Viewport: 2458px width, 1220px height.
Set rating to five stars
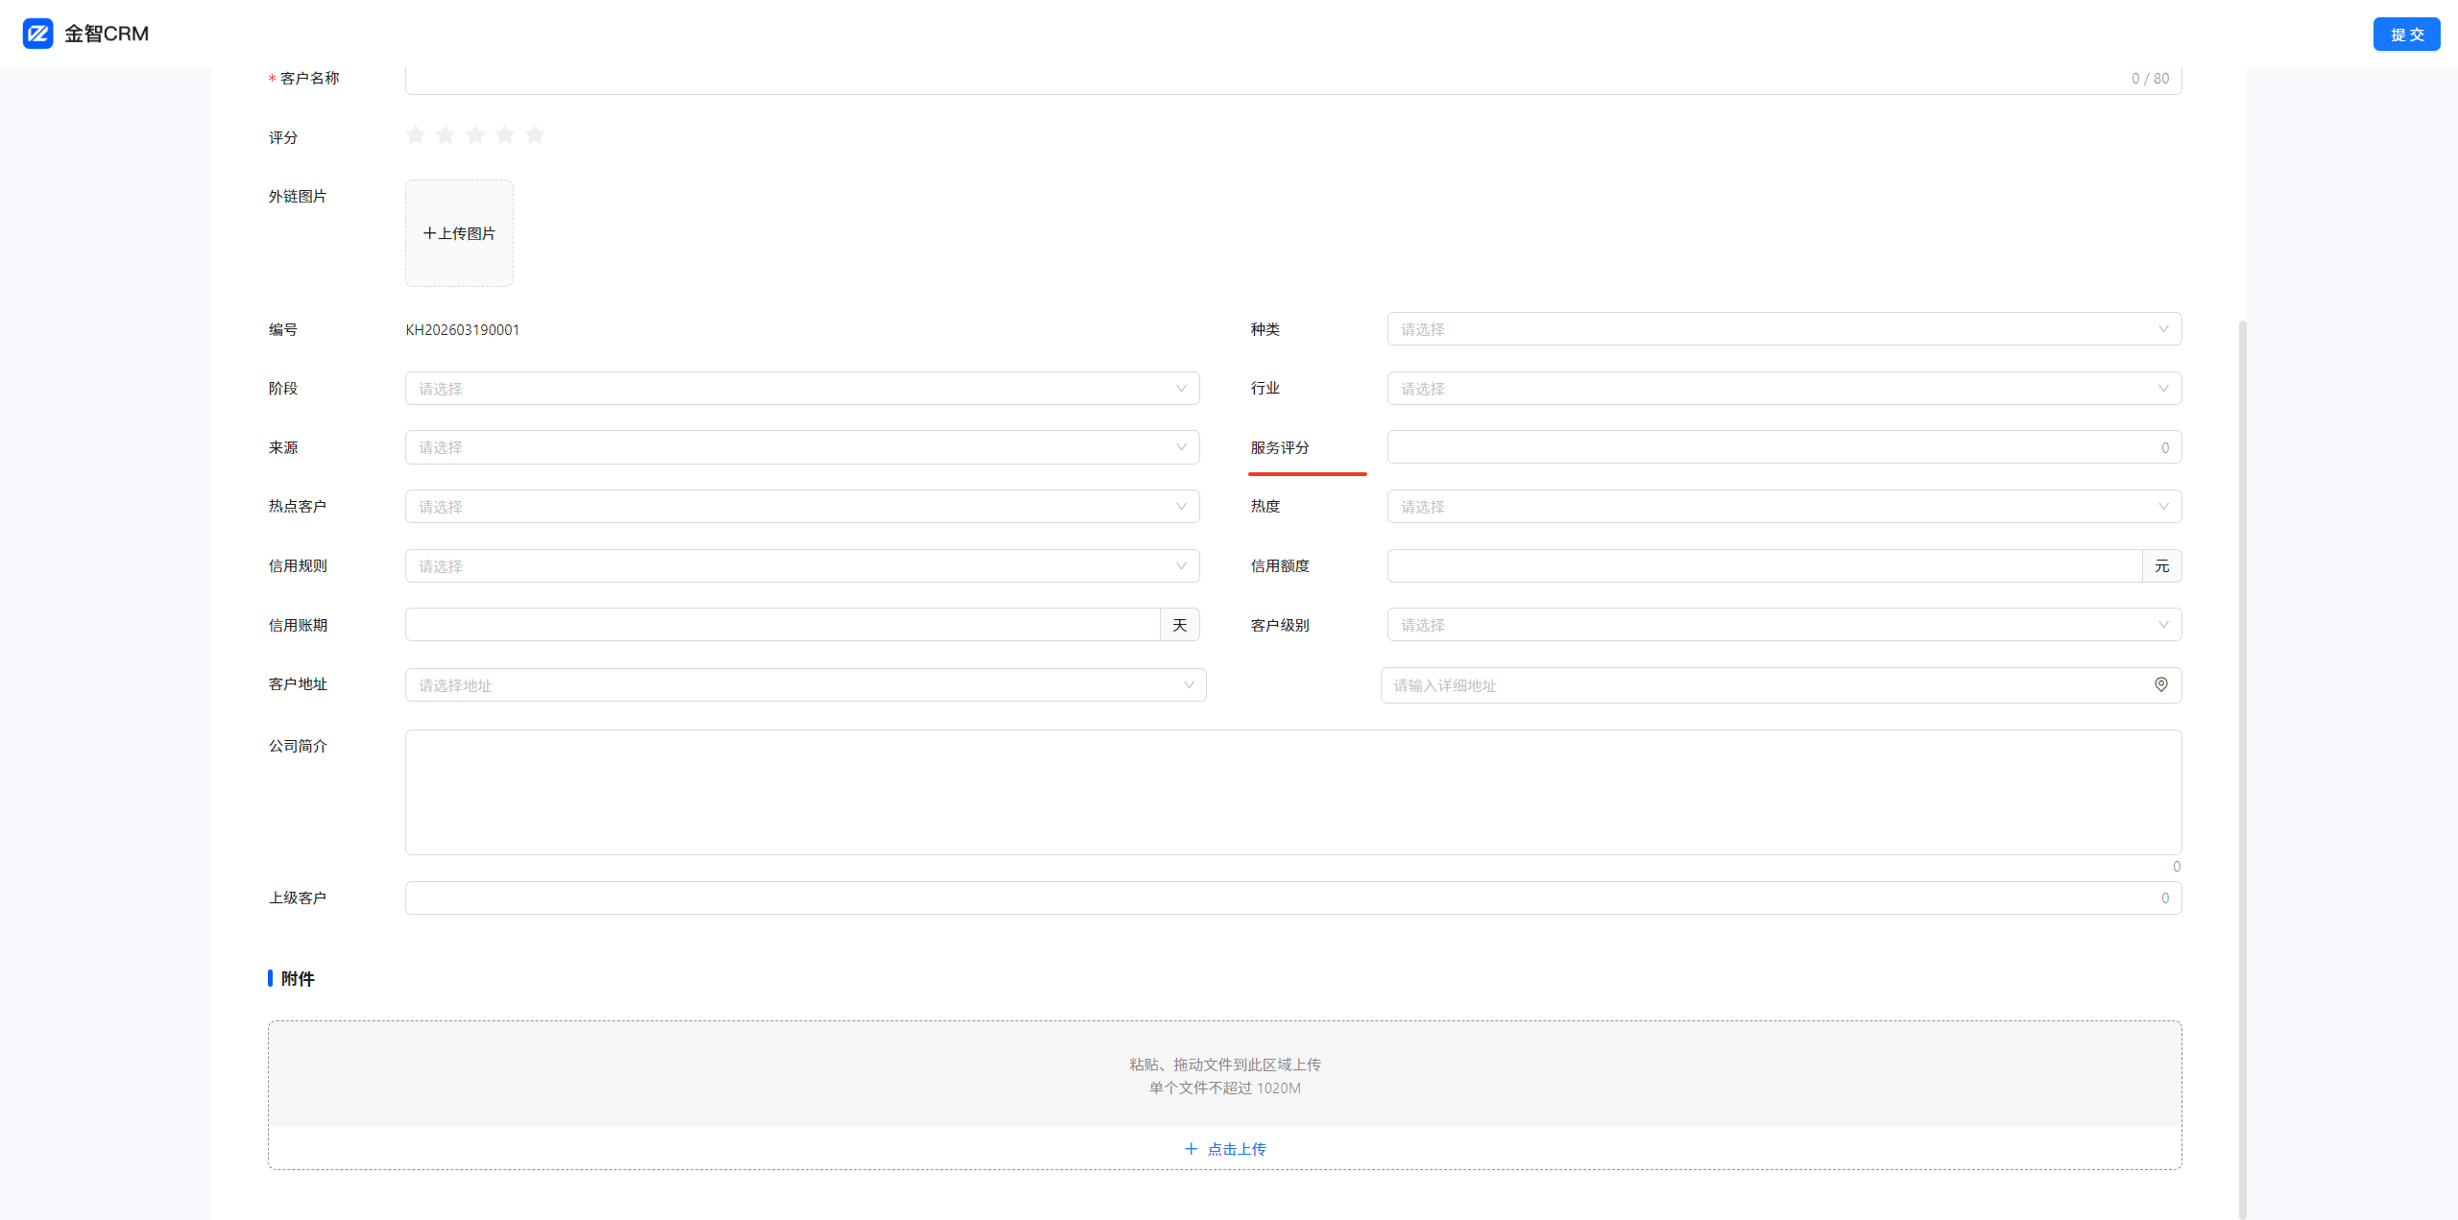tap(535, 135)
